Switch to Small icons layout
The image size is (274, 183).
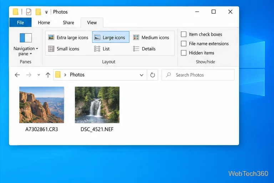click(64, 49)
